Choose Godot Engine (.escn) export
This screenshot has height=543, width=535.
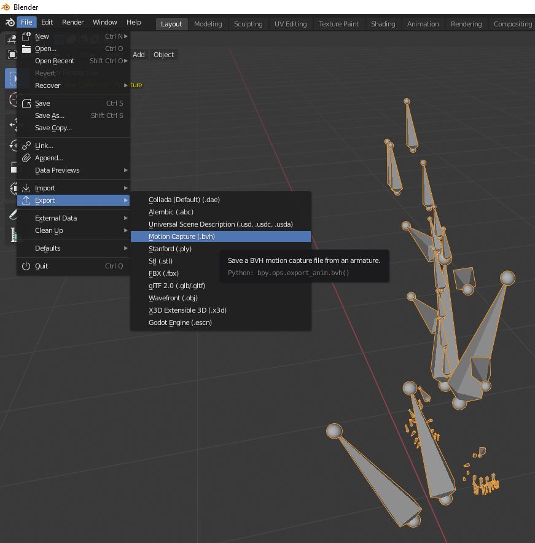tap(221, 322)
